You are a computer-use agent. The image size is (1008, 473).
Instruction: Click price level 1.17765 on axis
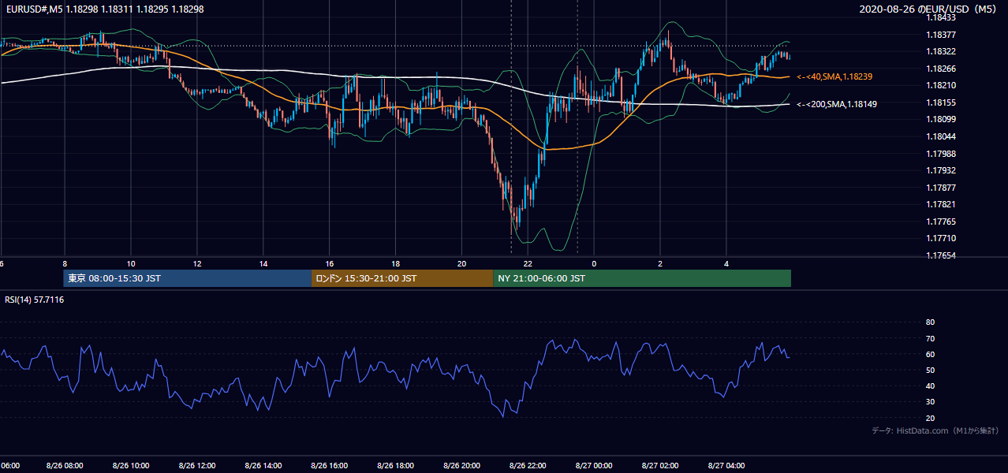[941, 222]
